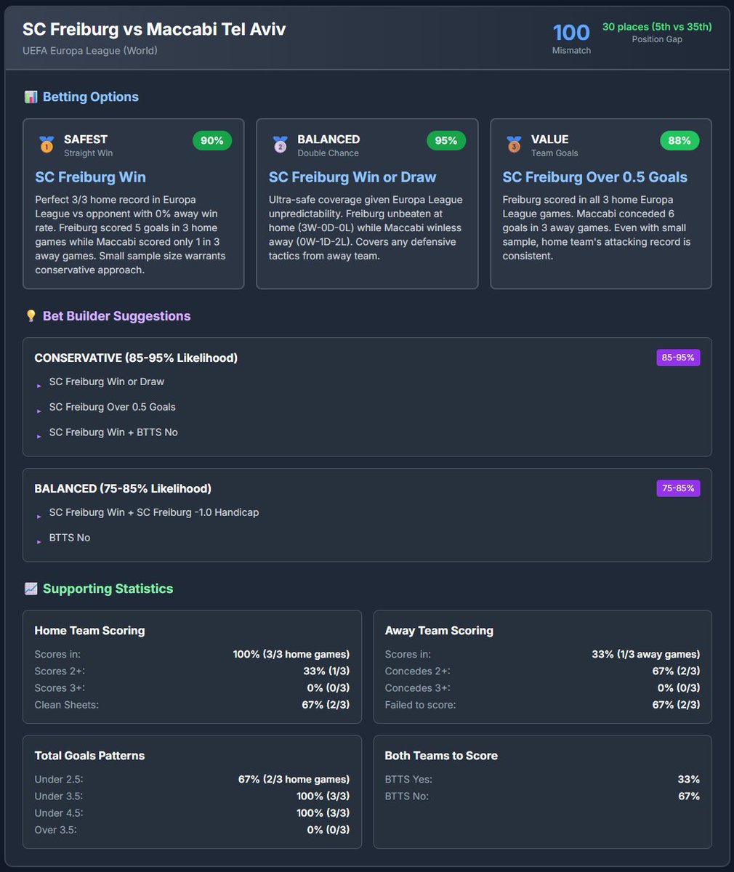The width and height of the screenshot is (734, 872).
Task: Click Home Scores 3+ value 0% (0/3)
Action: [328, 687]
